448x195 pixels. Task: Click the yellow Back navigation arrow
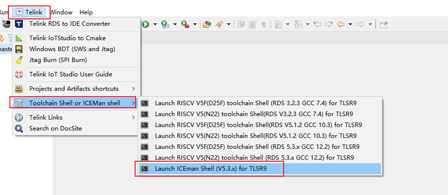tap(341, 24)
